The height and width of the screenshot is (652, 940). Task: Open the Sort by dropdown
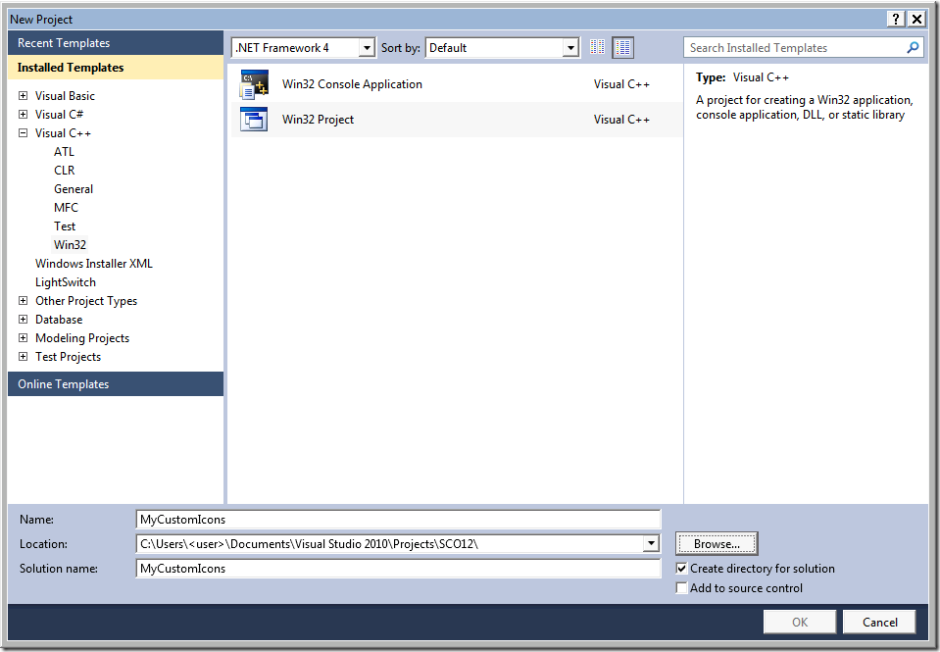(570, 46)
